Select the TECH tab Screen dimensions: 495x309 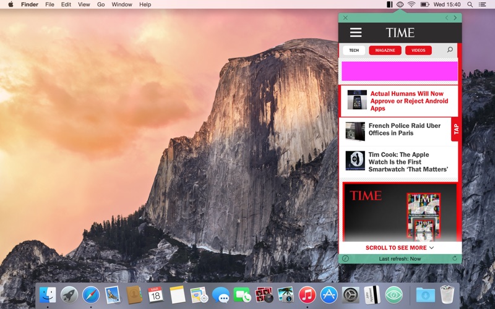coord(354,50)
